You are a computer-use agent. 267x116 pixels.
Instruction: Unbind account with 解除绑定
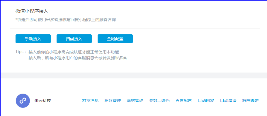click(251, 100)
